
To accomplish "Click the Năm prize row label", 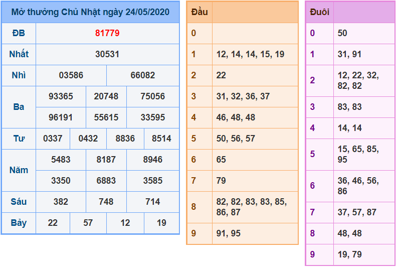I will 19,170.
